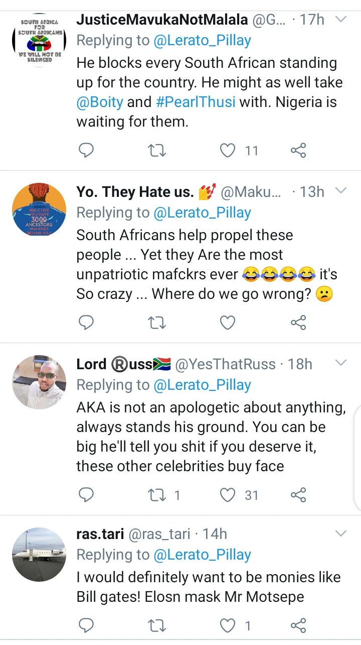This screenshot has height=645, width=361.
Task: Open the @Boity mention link
Action: tap(100, 102)
